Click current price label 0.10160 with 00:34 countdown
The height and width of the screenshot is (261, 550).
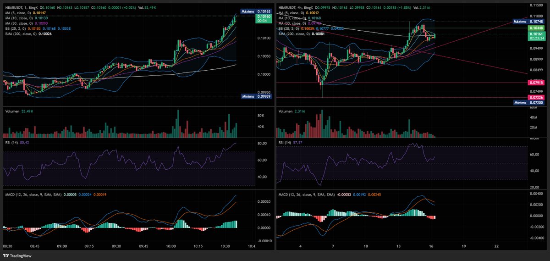264,18
